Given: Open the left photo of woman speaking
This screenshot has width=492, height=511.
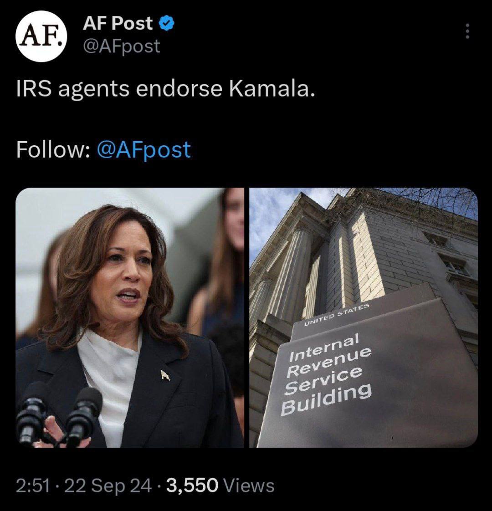Looking at the screenshot, I should coord(130,317).
